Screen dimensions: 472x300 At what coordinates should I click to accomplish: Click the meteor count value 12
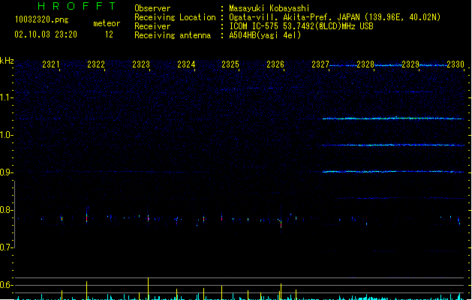click(x=109, y=34)
